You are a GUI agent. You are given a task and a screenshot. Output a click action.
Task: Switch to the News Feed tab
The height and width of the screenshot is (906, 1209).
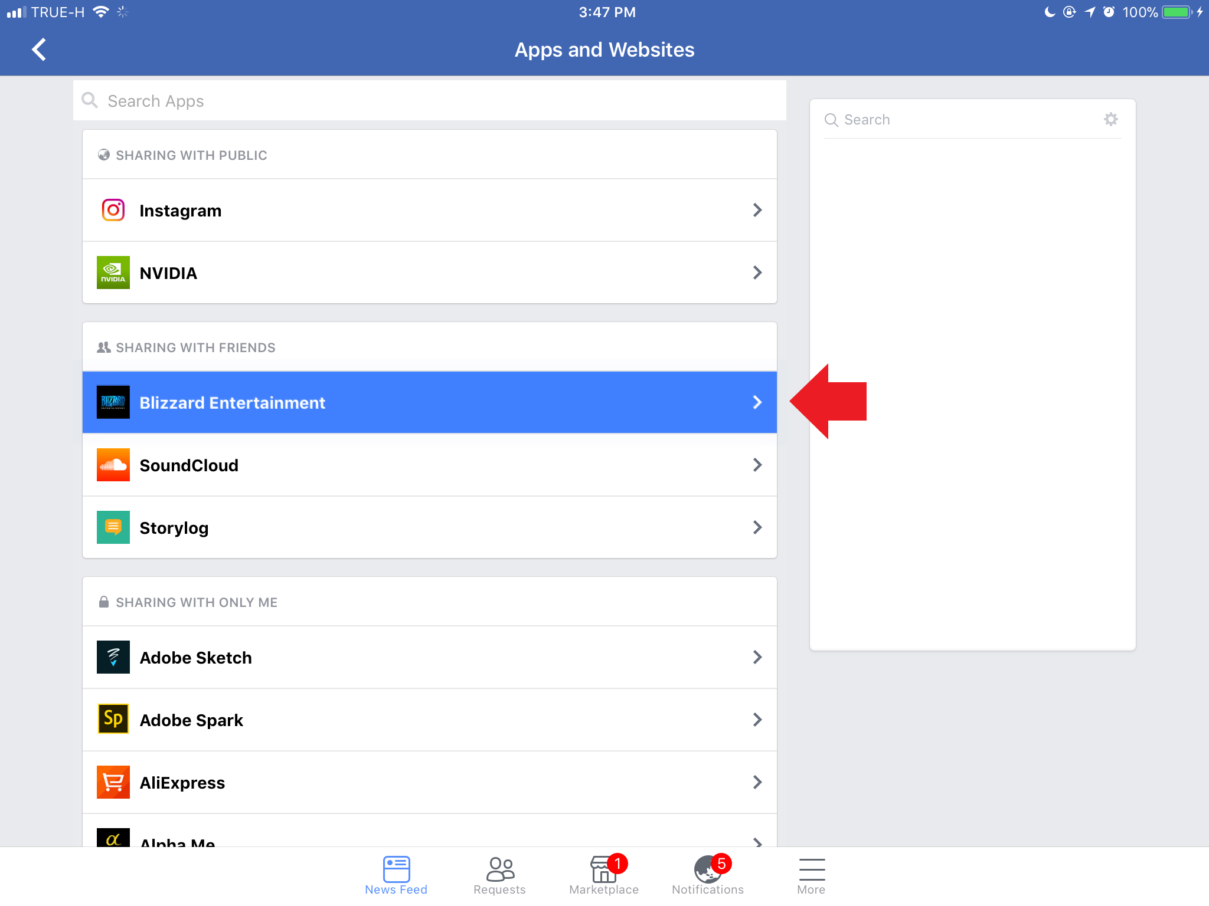tap(396, 875)
